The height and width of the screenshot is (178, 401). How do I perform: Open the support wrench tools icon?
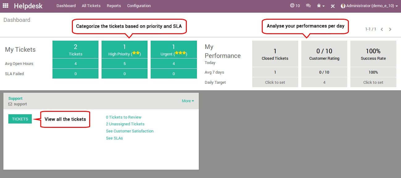[332, 6]
